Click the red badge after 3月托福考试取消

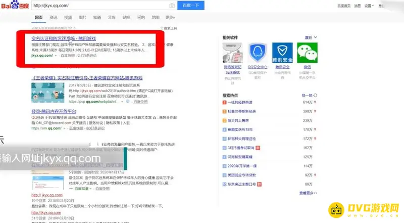(x=258, y=148)
